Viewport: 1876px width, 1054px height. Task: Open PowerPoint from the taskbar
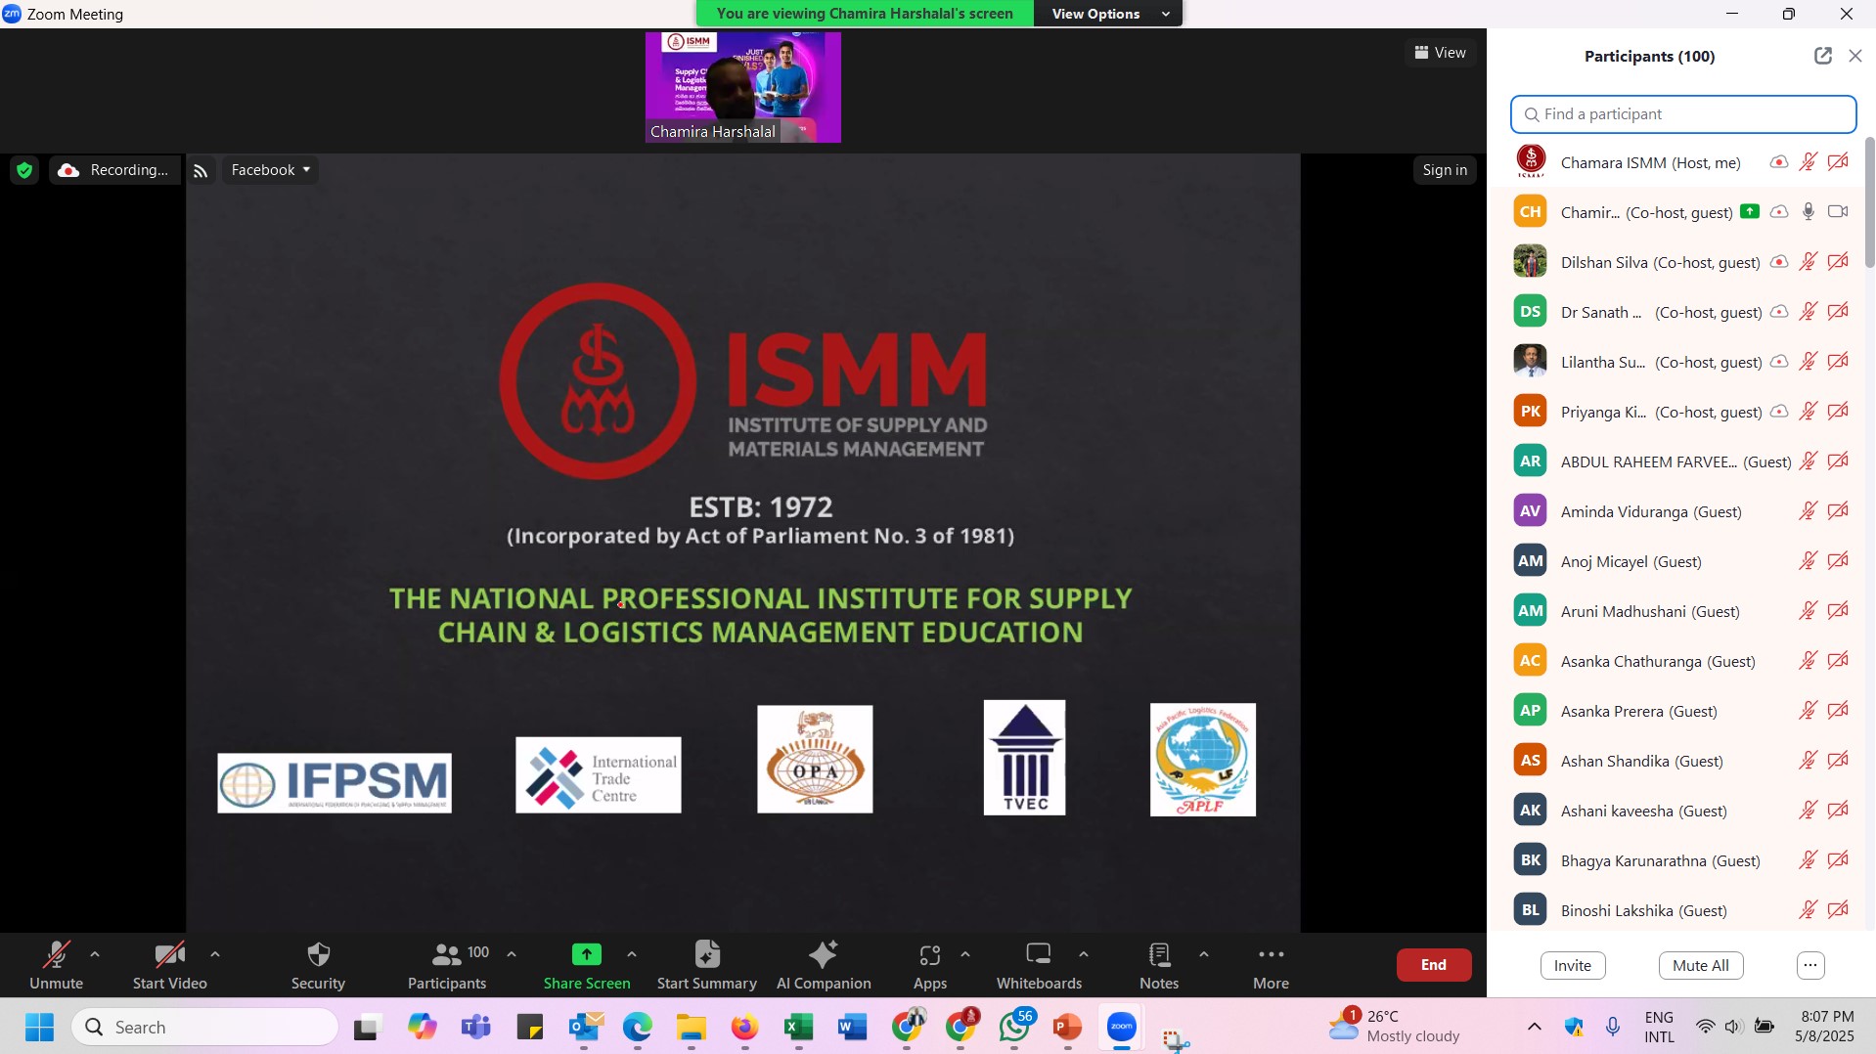point(1068,1028)
